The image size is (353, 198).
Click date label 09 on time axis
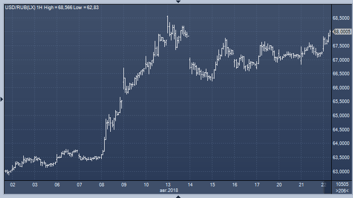pos(124,185)
